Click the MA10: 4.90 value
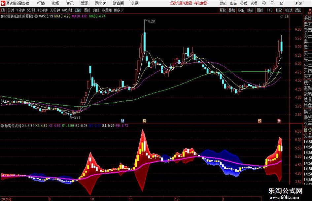 (62, 16)
